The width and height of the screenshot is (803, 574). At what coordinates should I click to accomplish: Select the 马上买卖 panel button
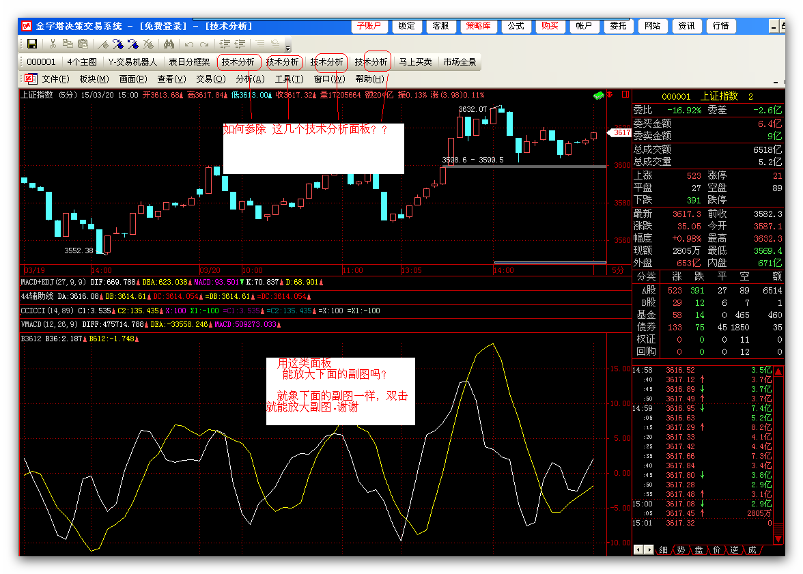(415, 62)
